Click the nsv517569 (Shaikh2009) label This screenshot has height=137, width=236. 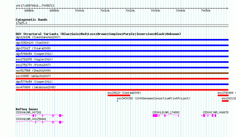tap(33, 70)
